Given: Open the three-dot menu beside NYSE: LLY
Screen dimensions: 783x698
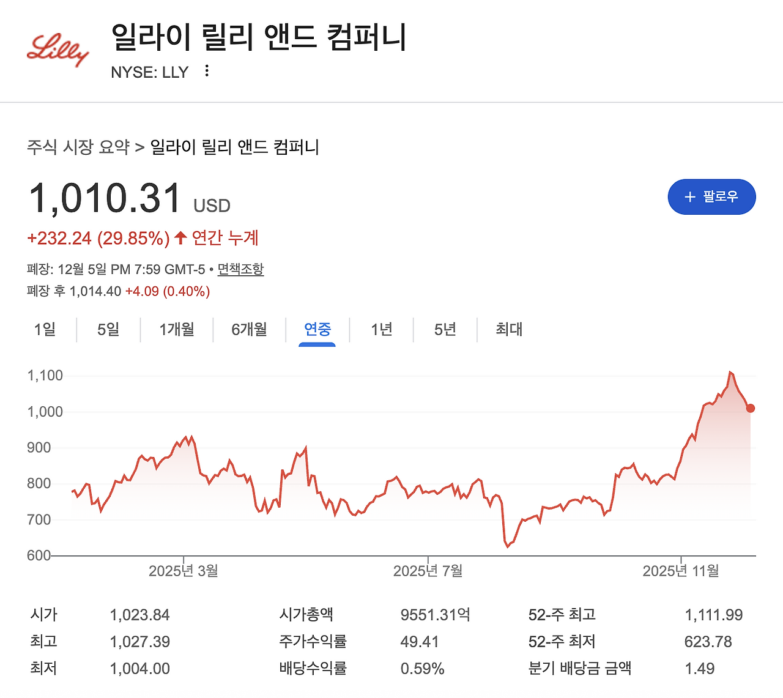Looking at the screenshot, I should [206, 72].
